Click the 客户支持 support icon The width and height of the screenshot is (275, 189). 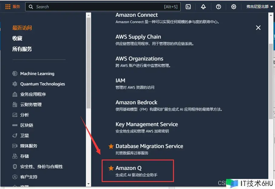pos(15,177)
